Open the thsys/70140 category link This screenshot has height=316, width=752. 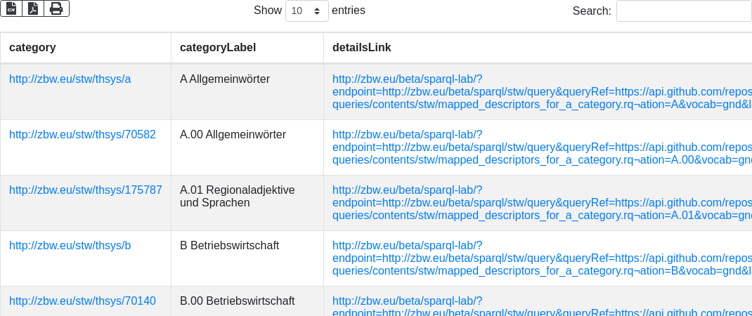pyautogui.click(x=82, y=301)
